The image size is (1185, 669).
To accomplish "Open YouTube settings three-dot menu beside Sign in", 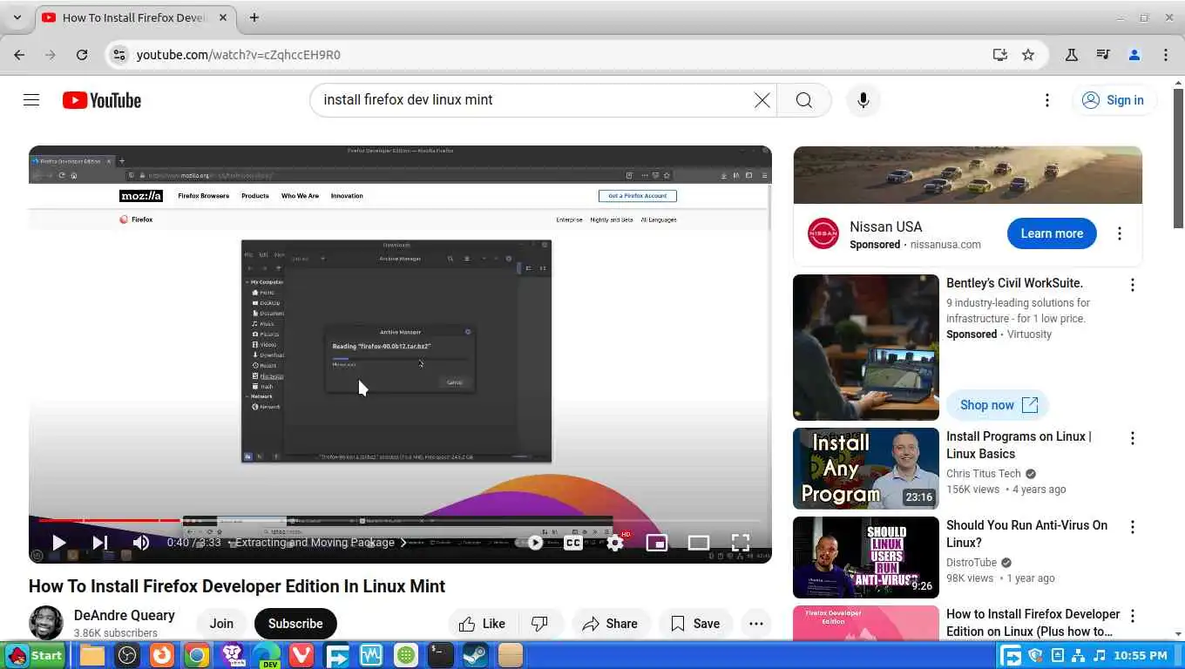I will pos(1046,100).
